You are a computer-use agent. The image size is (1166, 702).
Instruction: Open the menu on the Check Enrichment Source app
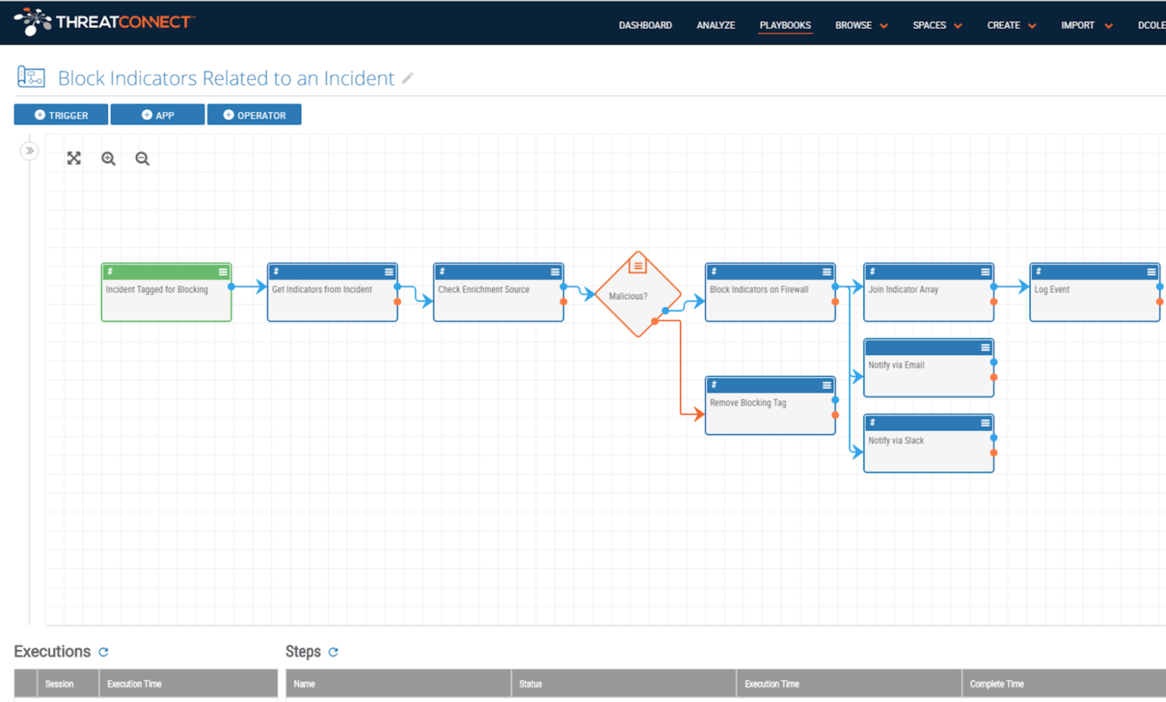click(554, 272)
